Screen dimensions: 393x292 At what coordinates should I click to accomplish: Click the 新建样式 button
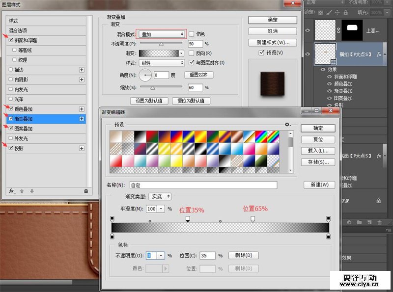(273, 43)
